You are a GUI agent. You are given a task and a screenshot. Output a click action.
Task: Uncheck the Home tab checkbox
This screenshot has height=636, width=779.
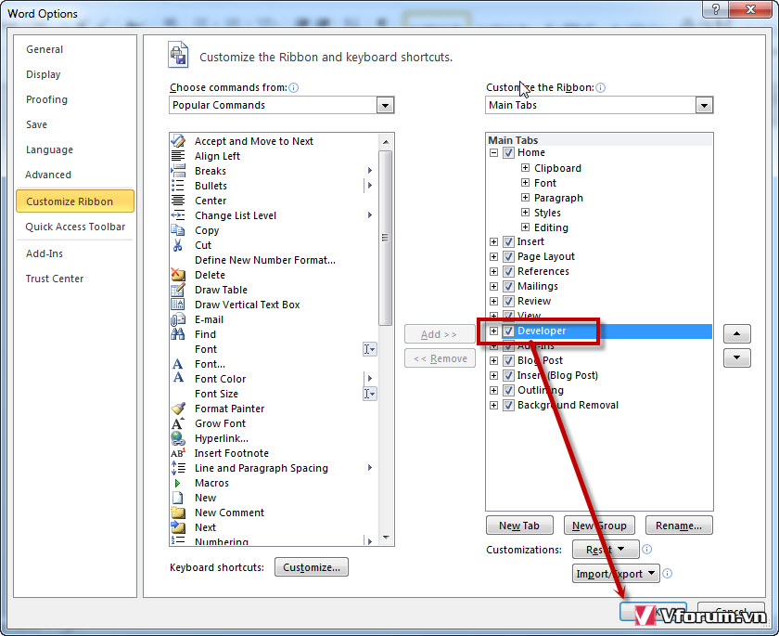coord(508,152)
